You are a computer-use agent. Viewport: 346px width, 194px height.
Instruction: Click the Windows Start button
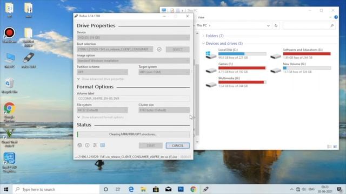point(6,189)
